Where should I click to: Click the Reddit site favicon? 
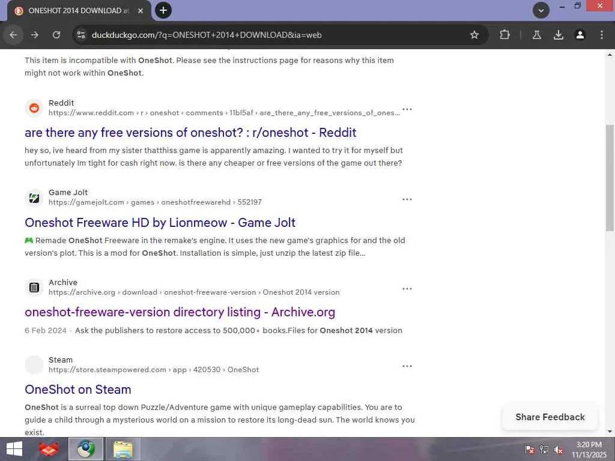[34, 108]
